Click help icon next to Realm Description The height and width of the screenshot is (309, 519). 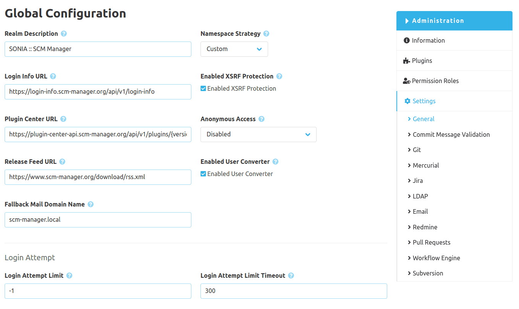tap(64, 34)
